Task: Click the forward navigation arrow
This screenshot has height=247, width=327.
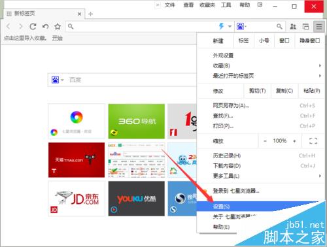Action: (x=20, y=27)
